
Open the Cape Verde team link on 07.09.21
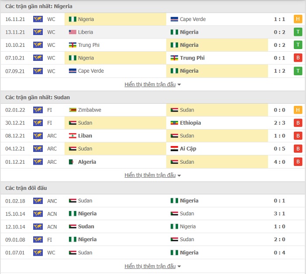91,71
